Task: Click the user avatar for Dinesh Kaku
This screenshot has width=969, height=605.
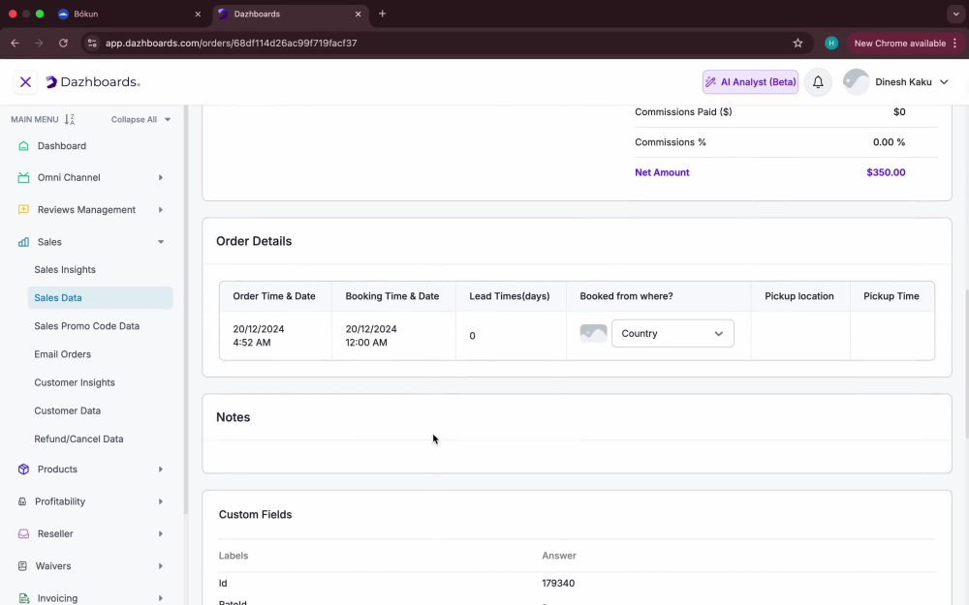Action: pyautogui.click(x=856, y=82)
